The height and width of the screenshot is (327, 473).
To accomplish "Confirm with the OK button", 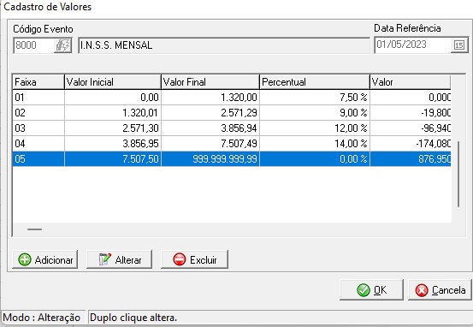I will coord(371,290).
